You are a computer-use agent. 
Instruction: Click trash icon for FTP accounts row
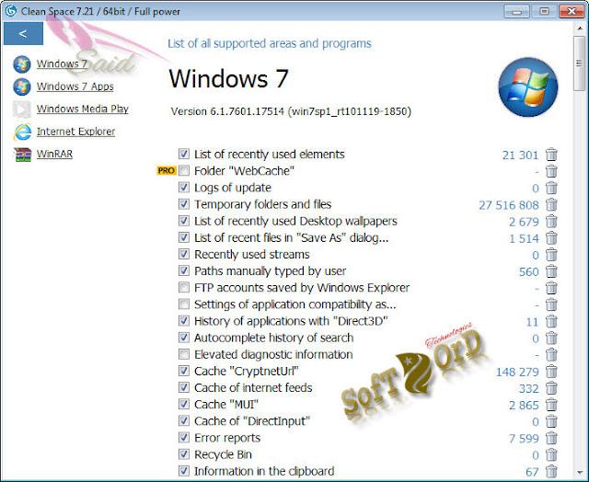551,288
